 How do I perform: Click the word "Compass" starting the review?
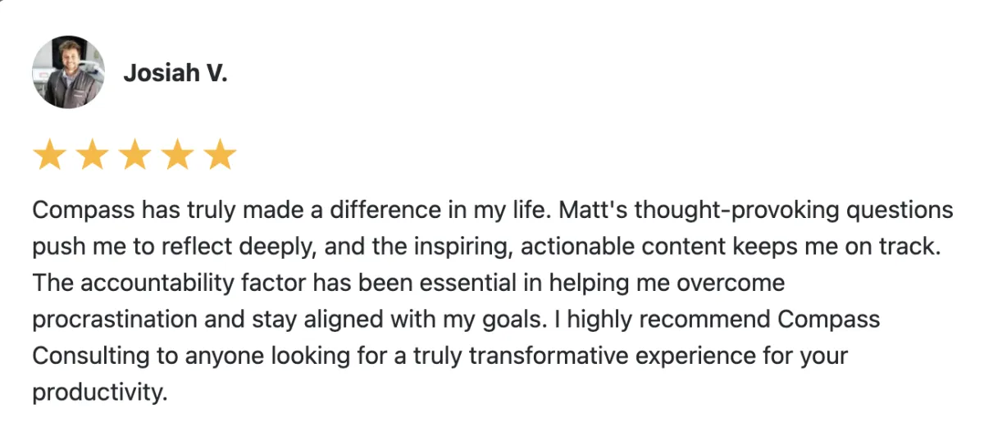[83, 211]
